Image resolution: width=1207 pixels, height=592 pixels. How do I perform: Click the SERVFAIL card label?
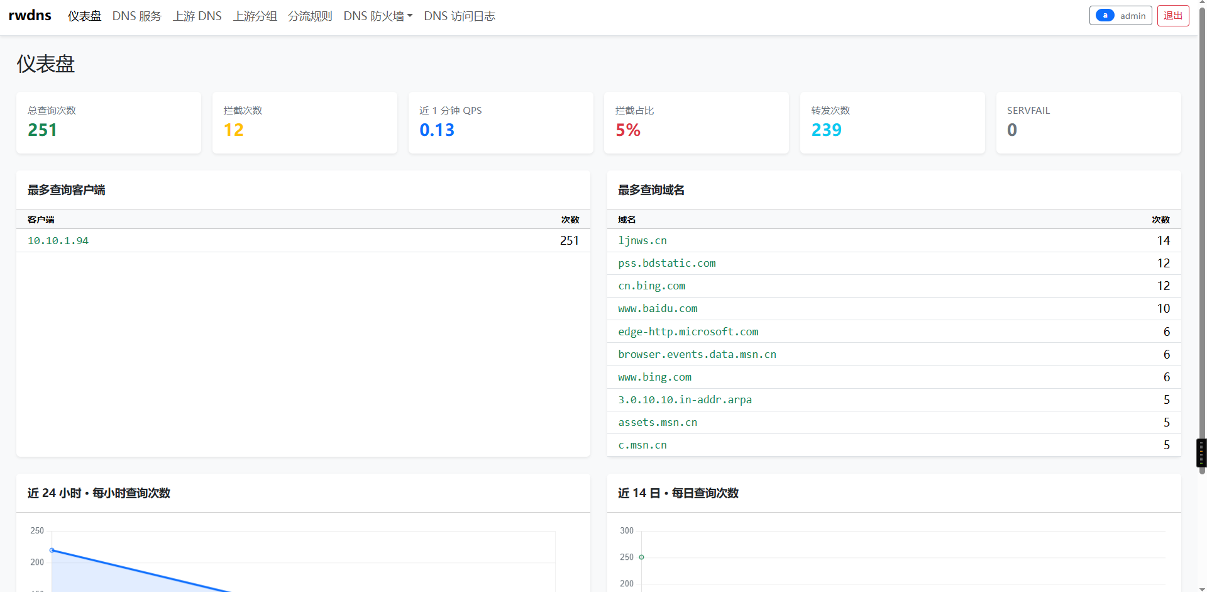[1028, 111]
